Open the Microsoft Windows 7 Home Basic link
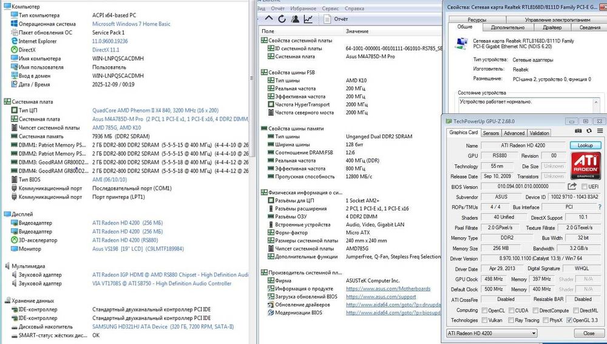The height and width of the screenshot is (344, 607). point(131,24)
